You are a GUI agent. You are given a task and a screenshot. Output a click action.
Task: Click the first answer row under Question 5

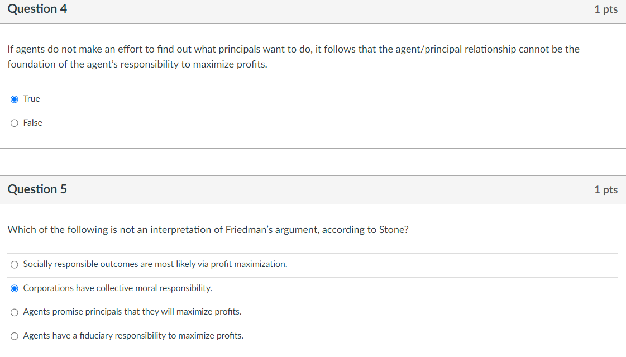coord(155,264)
